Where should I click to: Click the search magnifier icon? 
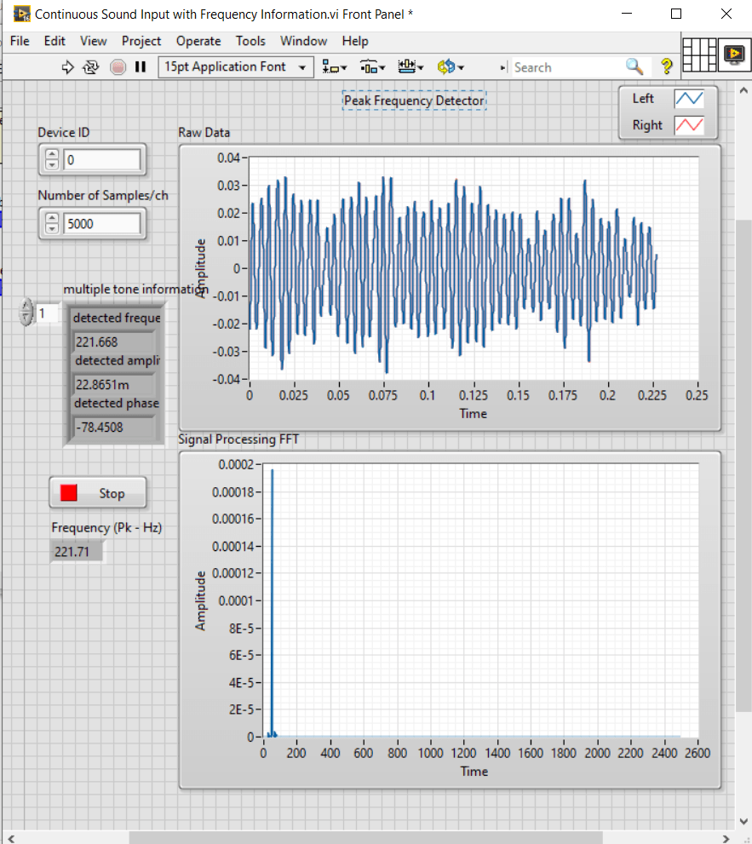634,66
